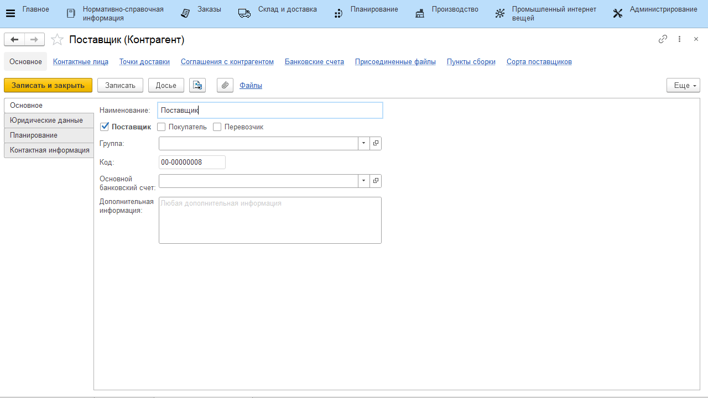This screenshot has height=398, width=708.
Task: Follow the Банковские счета link
Action: [314, 62]
